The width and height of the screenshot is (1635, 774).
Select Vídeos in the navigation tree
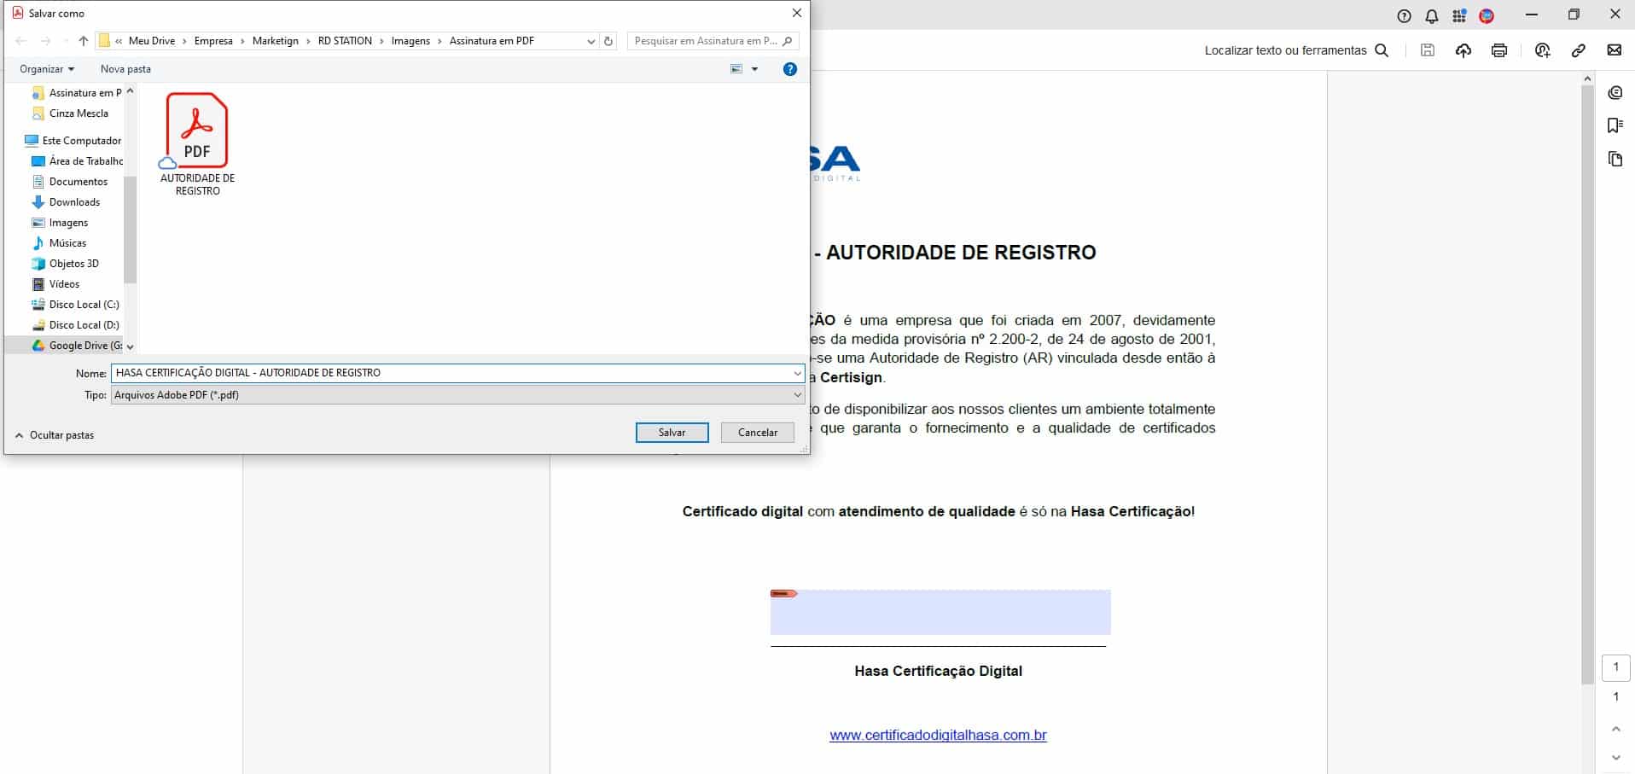click(x=55, y=284)
